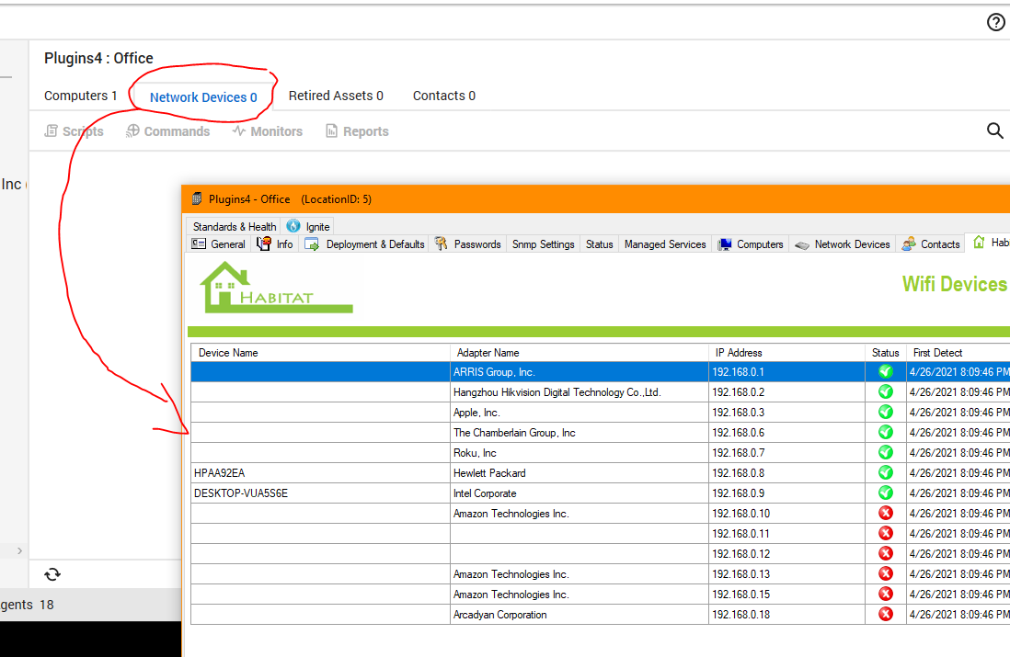Click green status check for 192.168.0.1

point(886,372)
